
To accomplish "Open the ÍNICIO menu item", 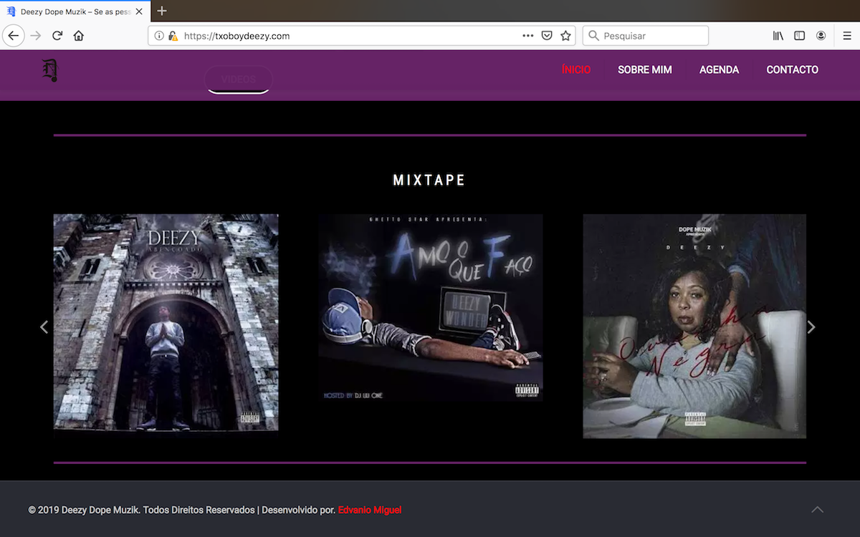I will (x=576, y=69).
